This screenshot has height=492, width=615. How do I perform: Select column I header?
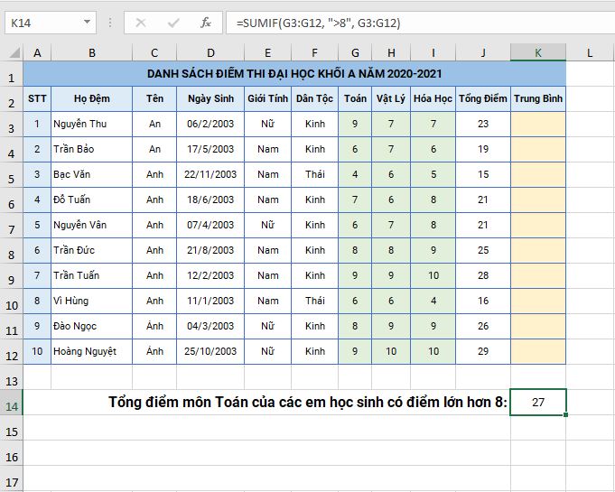[x=433, y=52]
